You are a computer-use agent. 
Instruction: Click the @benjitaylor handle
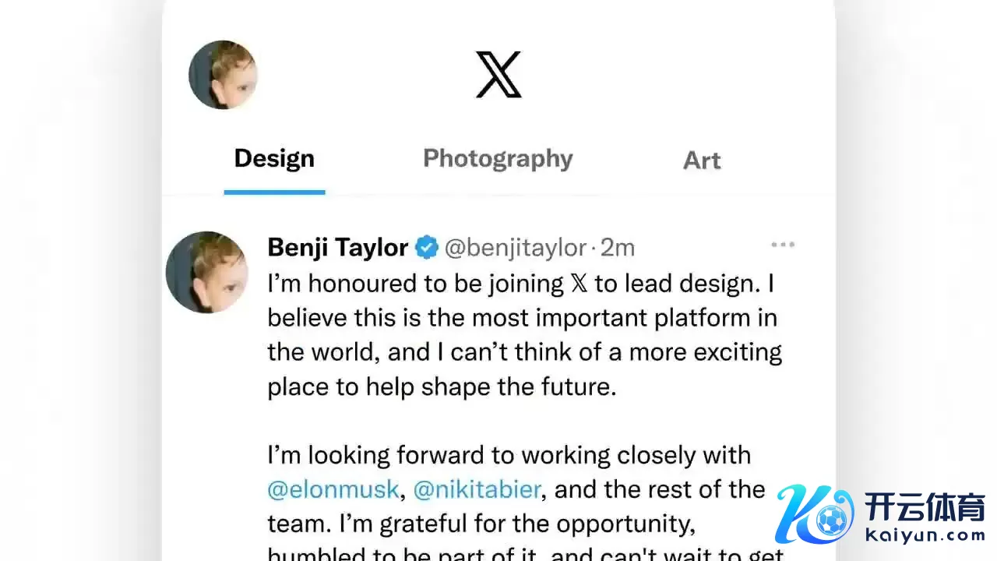[x=515, y=248]
